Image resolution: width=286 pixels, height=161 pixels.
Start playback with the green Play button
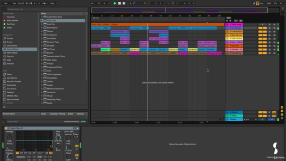(115, 3)
